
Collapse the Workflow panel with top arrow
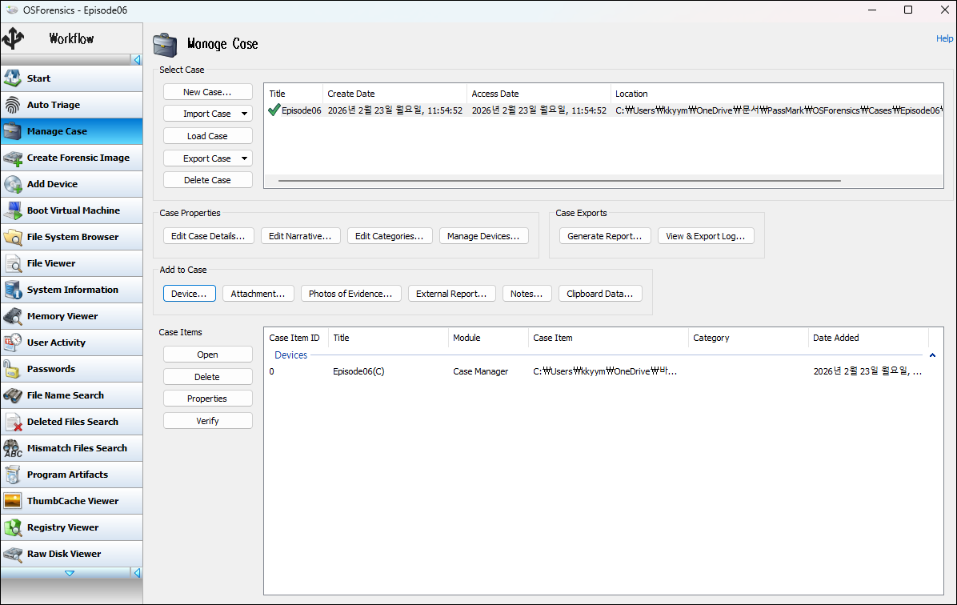click(x=138, y=60)
